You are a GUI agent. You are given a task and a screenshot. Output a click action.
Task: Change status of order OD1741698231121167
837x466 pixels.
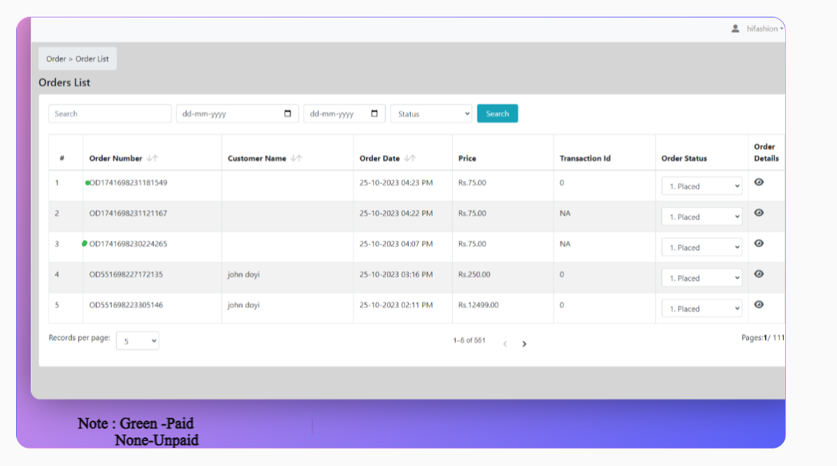click(701, 217)
